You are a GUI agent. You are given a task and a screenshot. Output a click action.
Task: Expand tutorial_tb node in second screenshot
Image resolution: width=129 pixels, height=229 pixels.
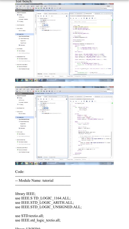click(x=41, y=113)
